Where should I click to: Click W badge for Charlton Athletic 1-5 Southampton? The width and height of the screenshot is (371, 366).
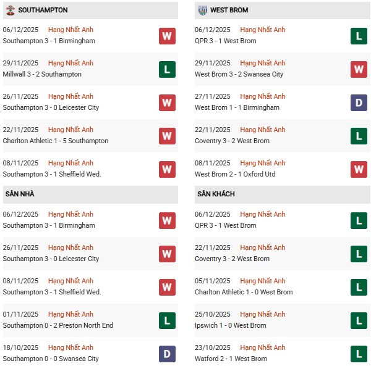pos(167,136)
